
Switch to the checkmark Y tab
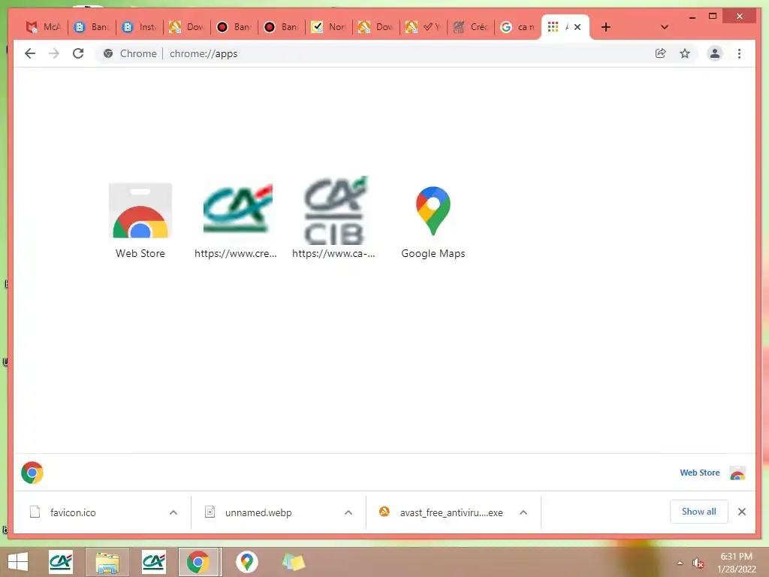[x=424, y=27]
